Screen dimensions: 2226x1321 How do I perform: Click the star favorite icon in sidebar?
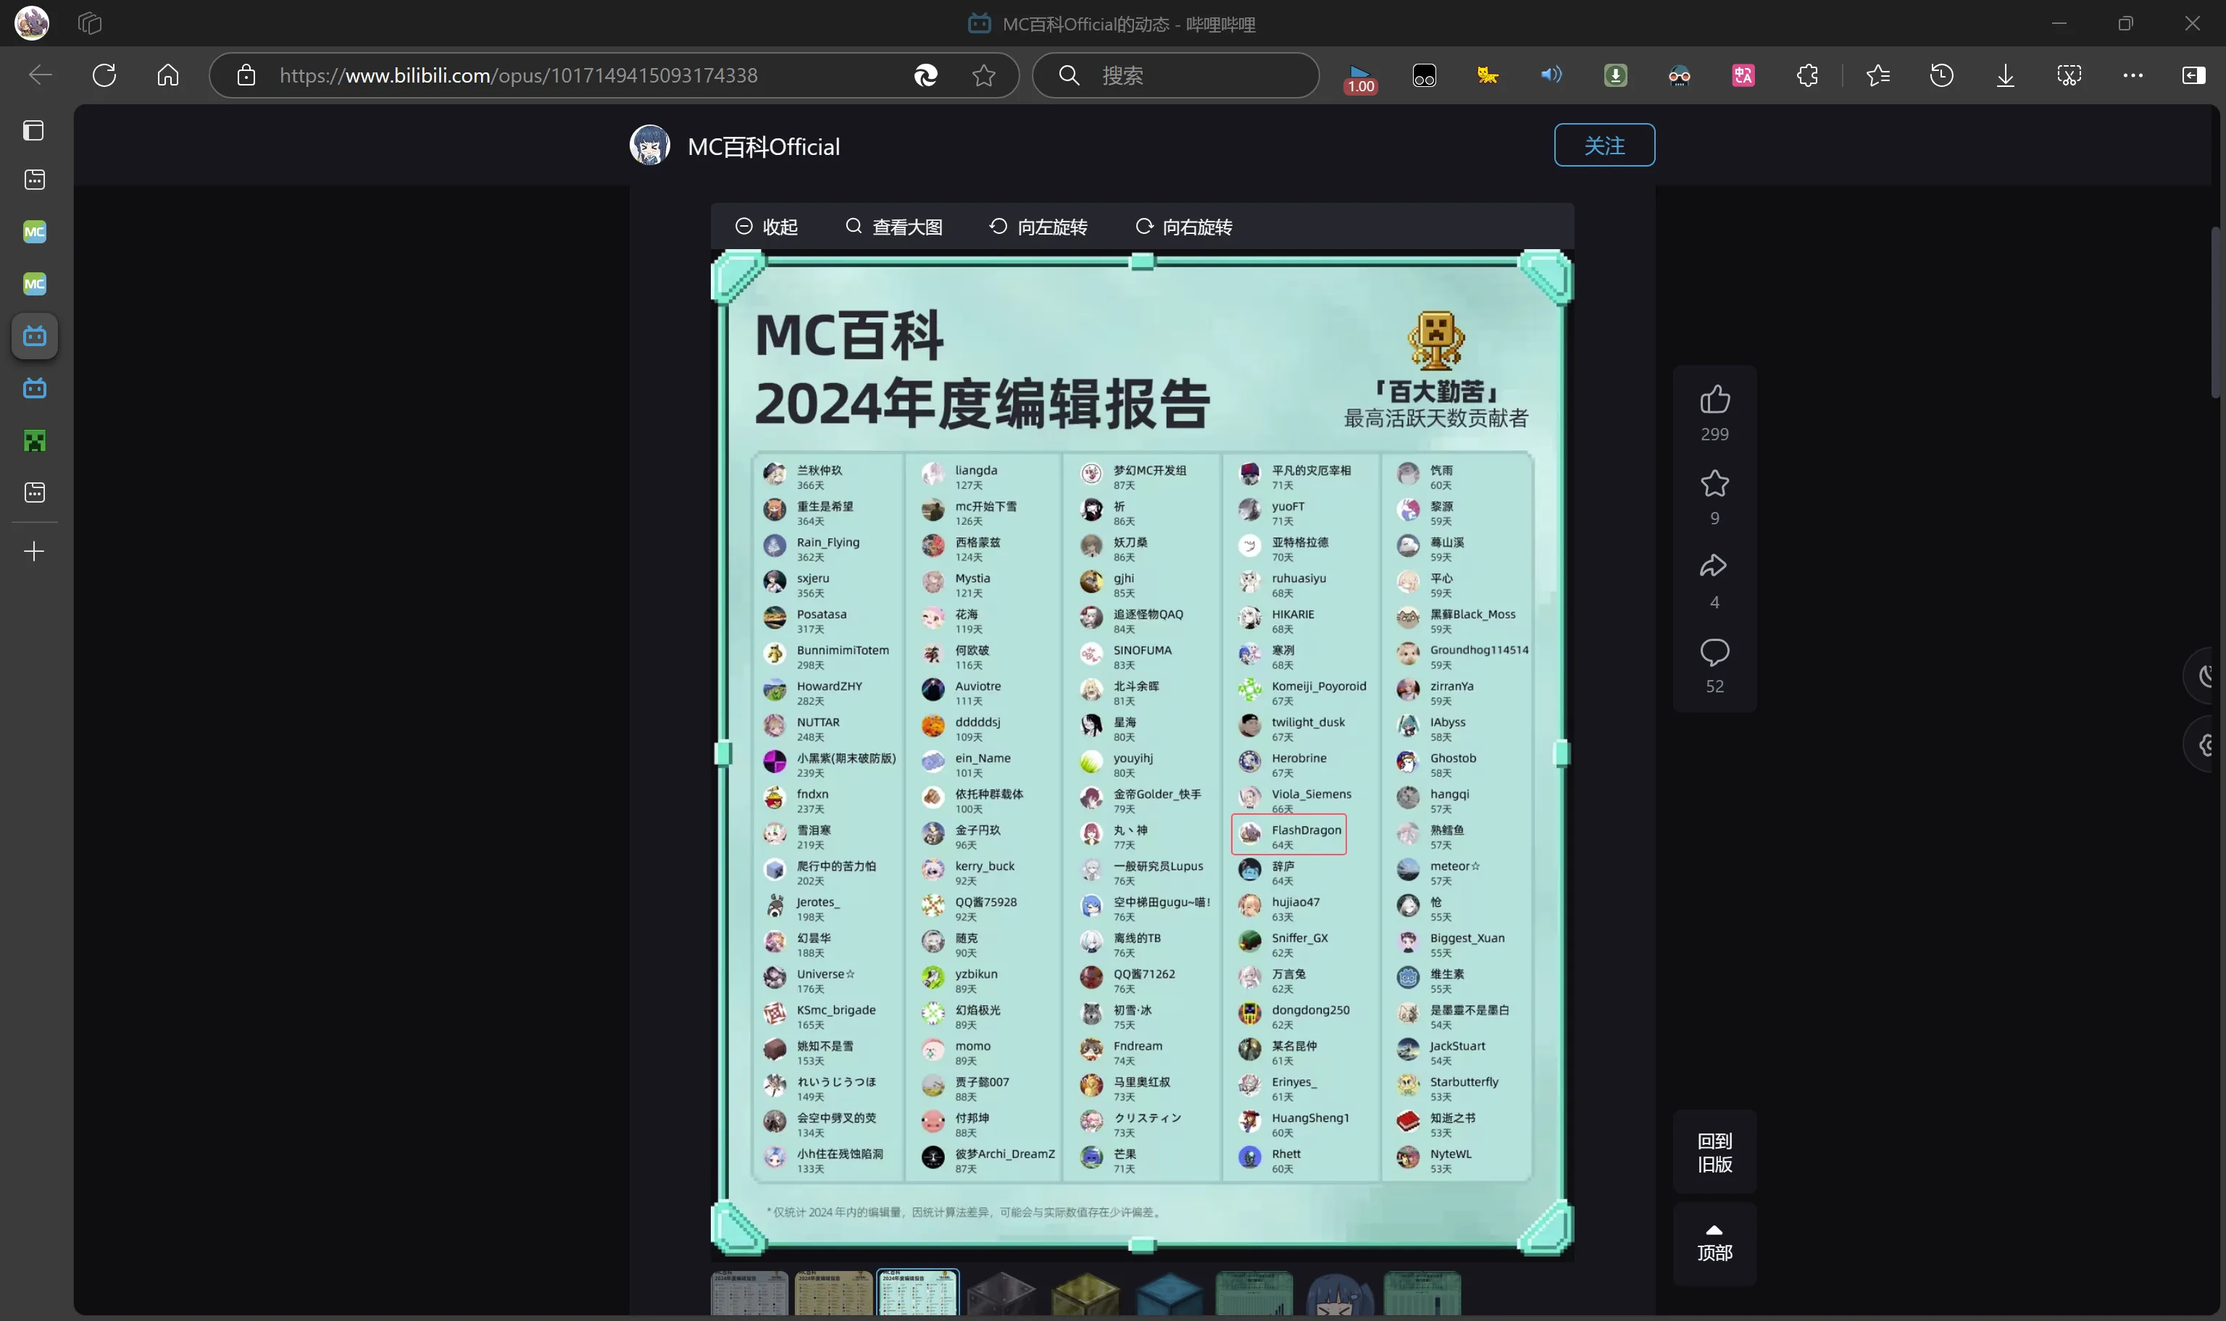pos(1714,483)
